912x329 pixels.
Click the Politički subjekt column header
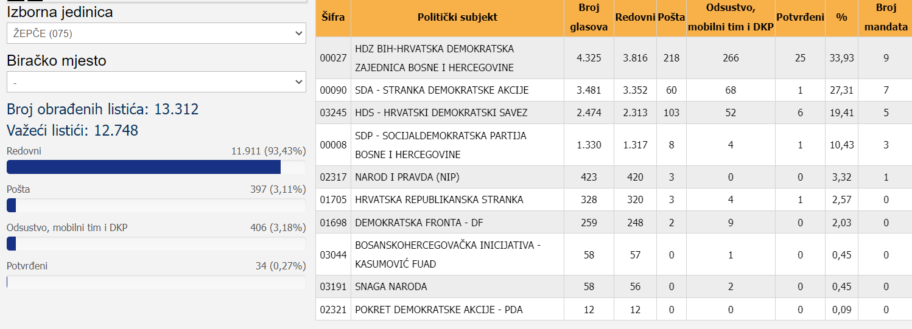[457, 17]
